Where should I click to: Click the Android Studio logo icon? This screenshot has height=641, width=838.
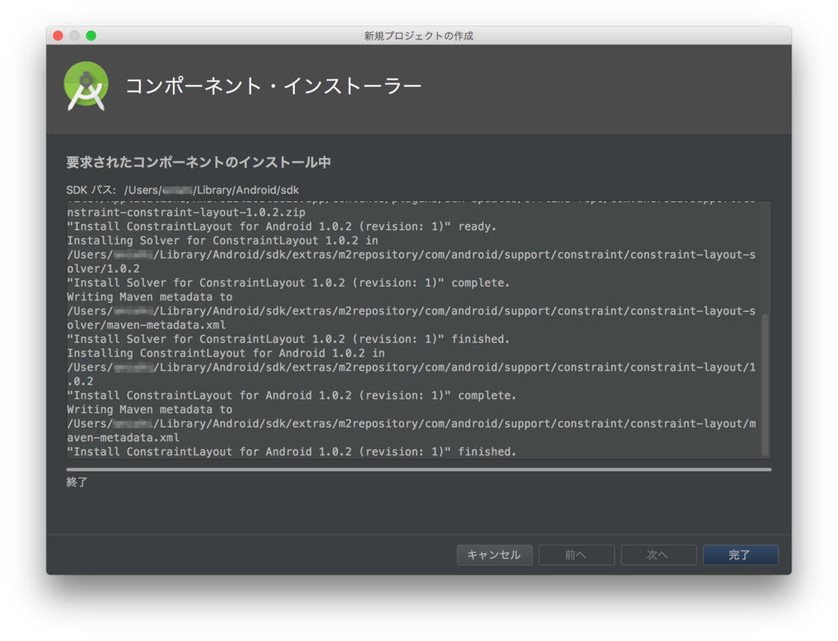85,85
